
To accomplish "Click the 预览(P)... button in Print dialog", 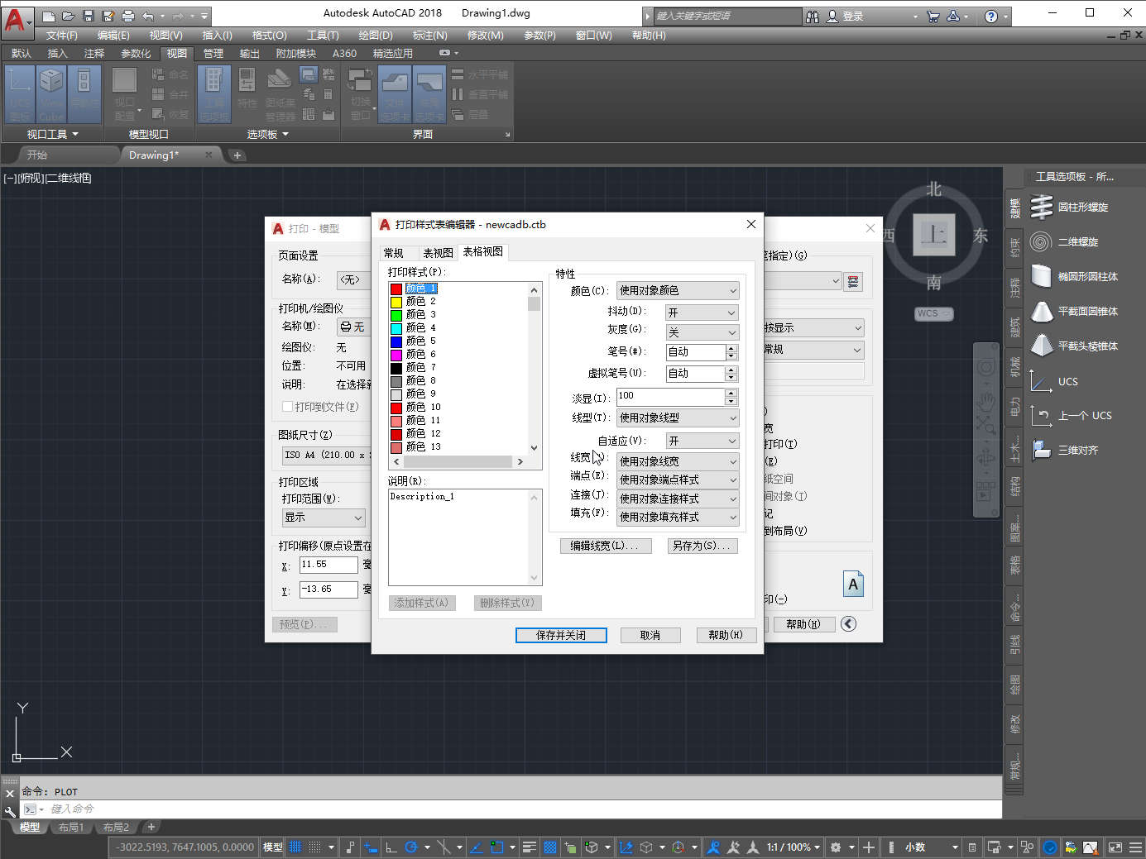I will pos(304,624).
